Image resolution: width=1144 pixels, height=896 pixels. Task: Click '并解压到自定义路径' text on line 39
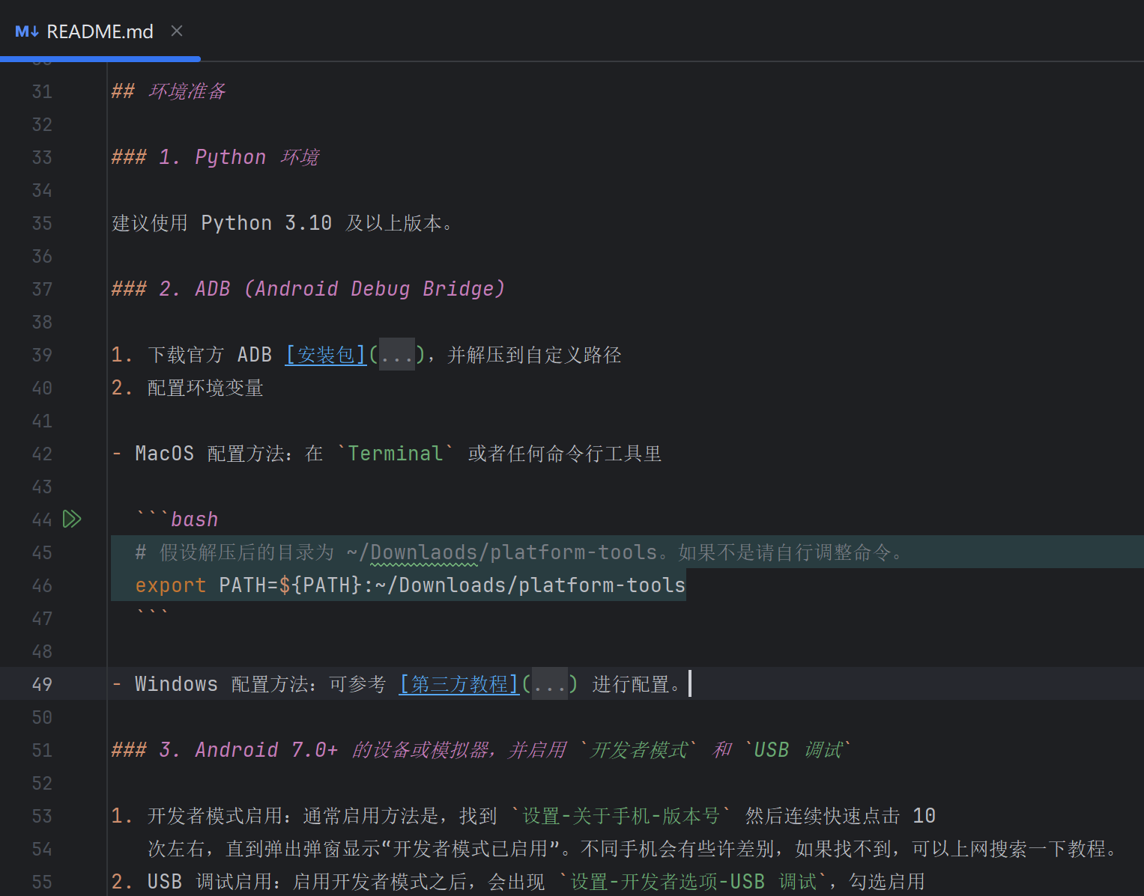534,355
